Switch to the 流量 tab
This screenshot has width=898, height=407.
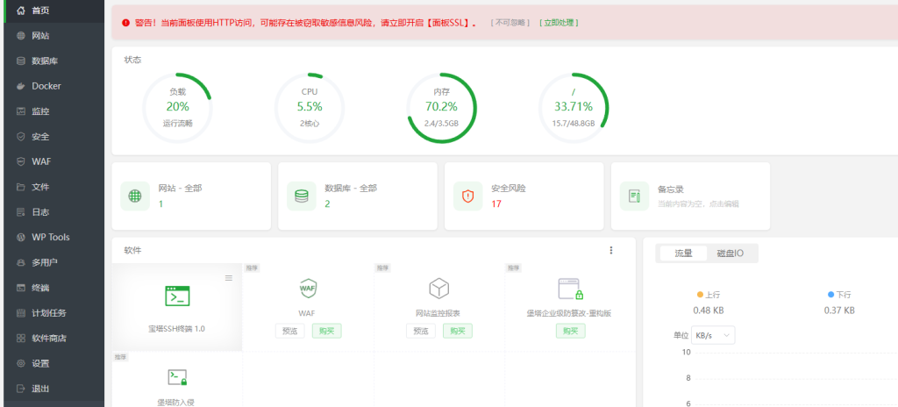coord(683,253)
